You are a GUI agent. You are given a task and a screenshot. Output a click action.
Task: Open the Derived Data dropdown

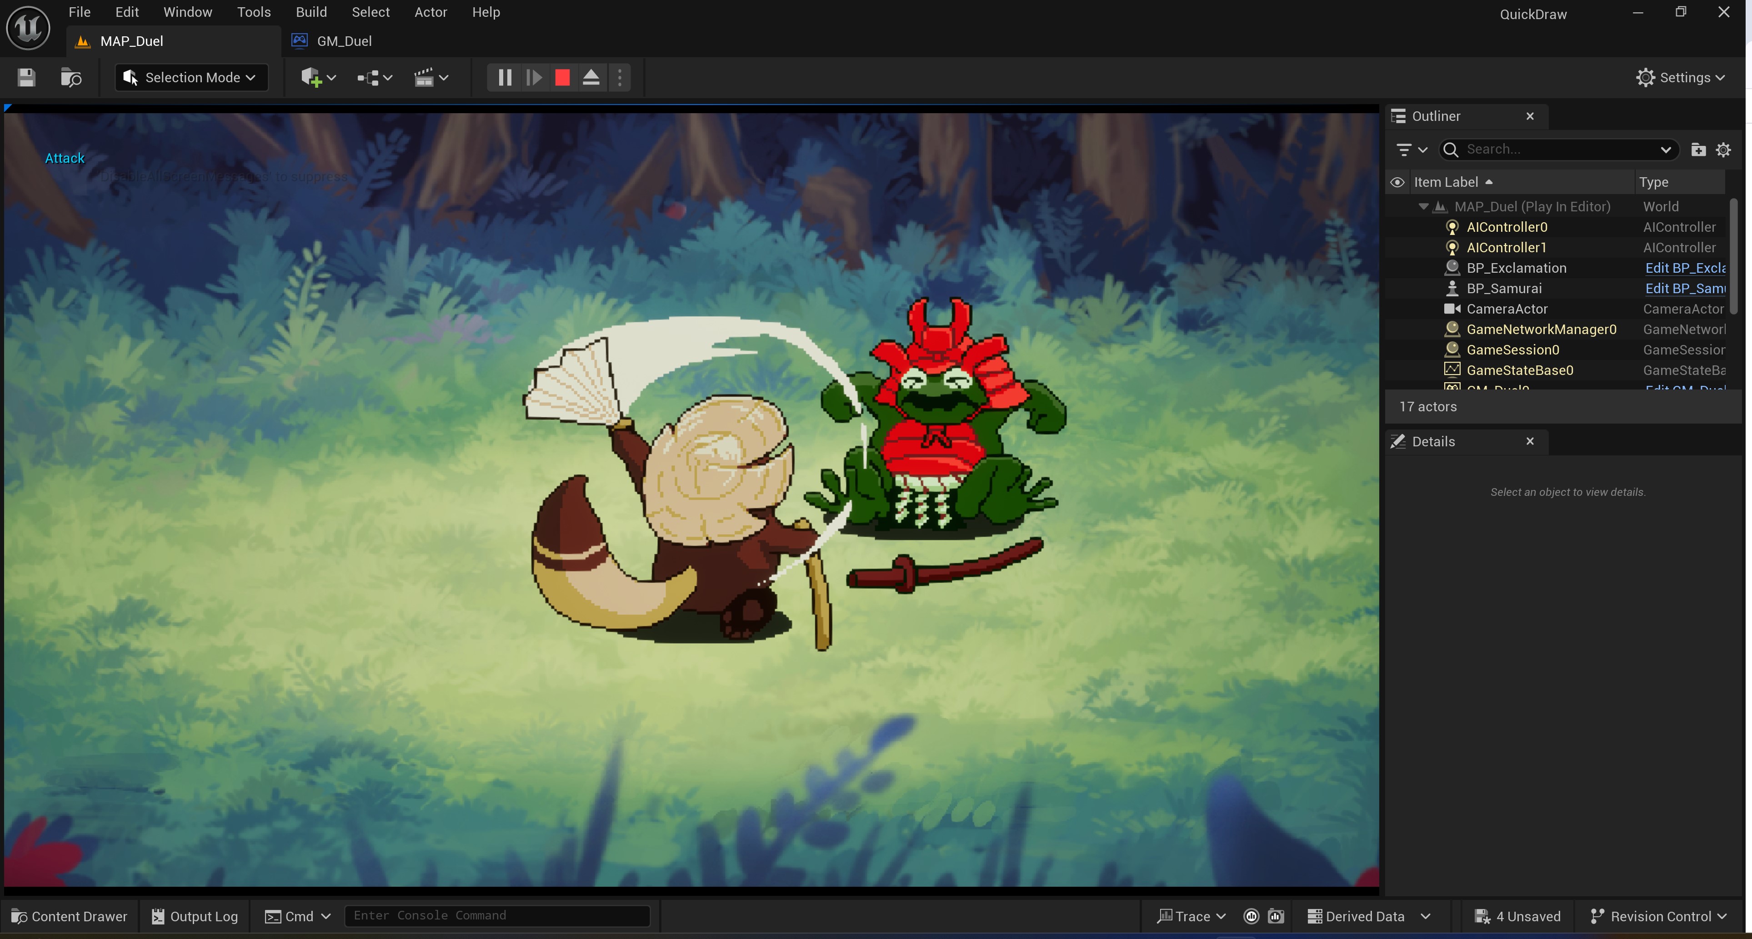(1368, 916)
